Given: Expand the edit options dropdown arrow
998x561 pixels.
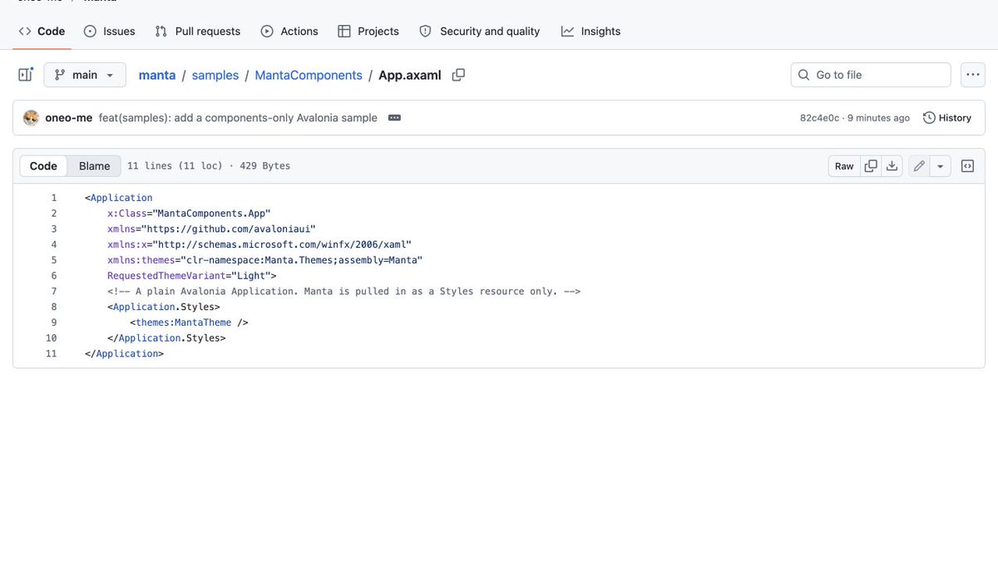Looking at the screenshot, I should click(940, 166).
